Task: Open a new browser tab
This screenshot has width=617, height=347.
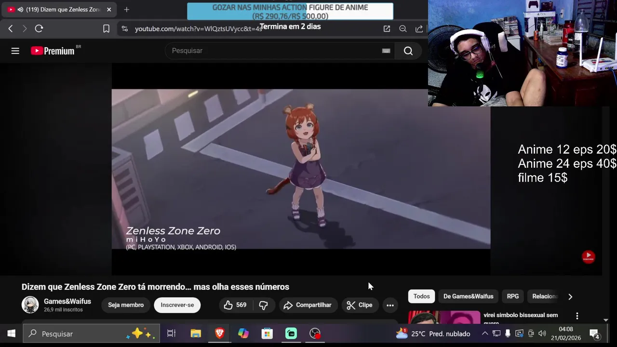Action: point(126,10)
